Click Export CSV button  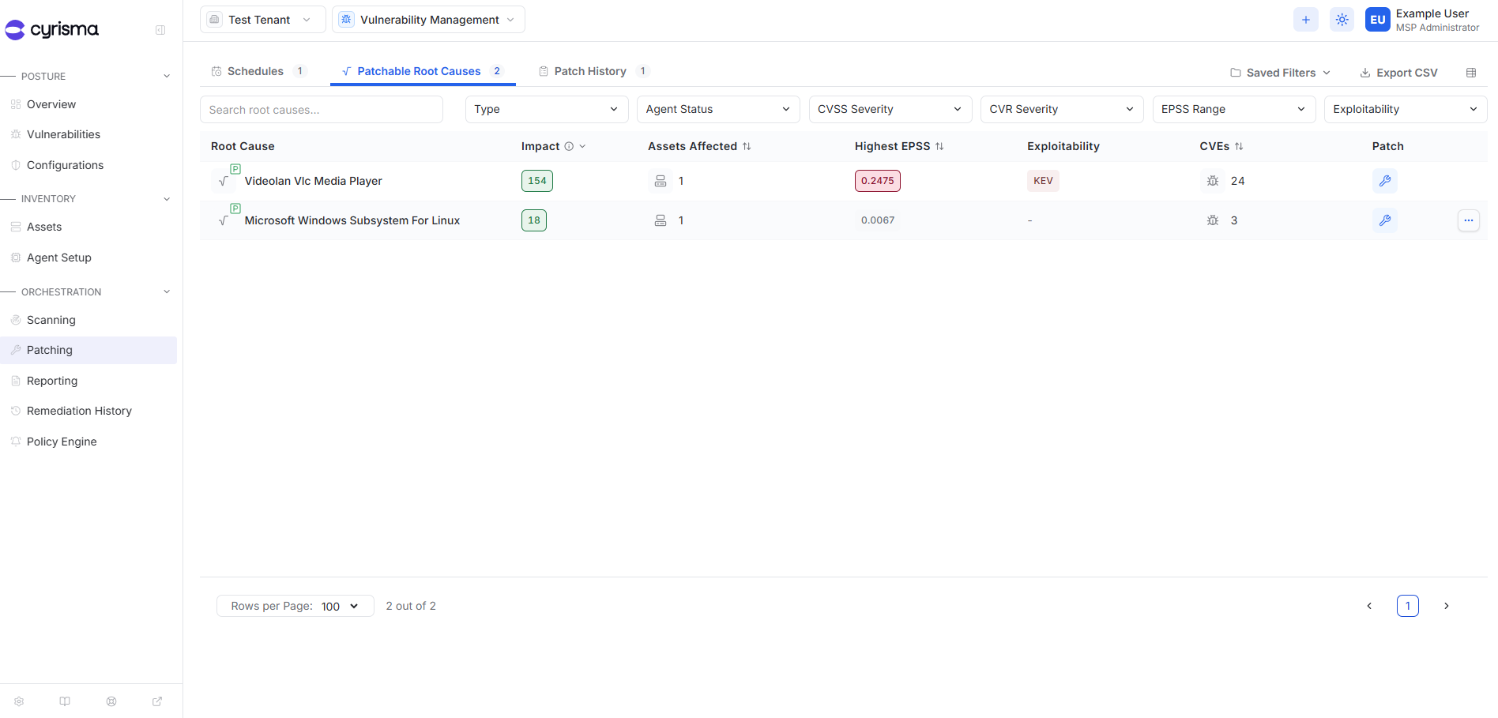coord(1398,73)
